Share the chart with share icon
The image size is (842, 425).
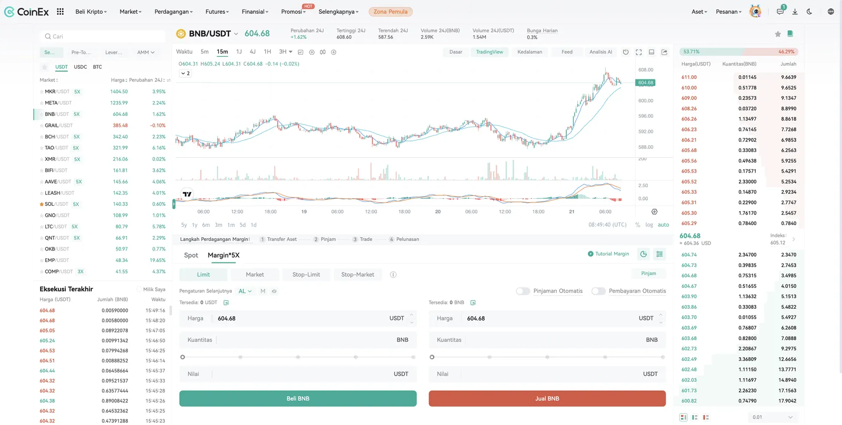664,52
